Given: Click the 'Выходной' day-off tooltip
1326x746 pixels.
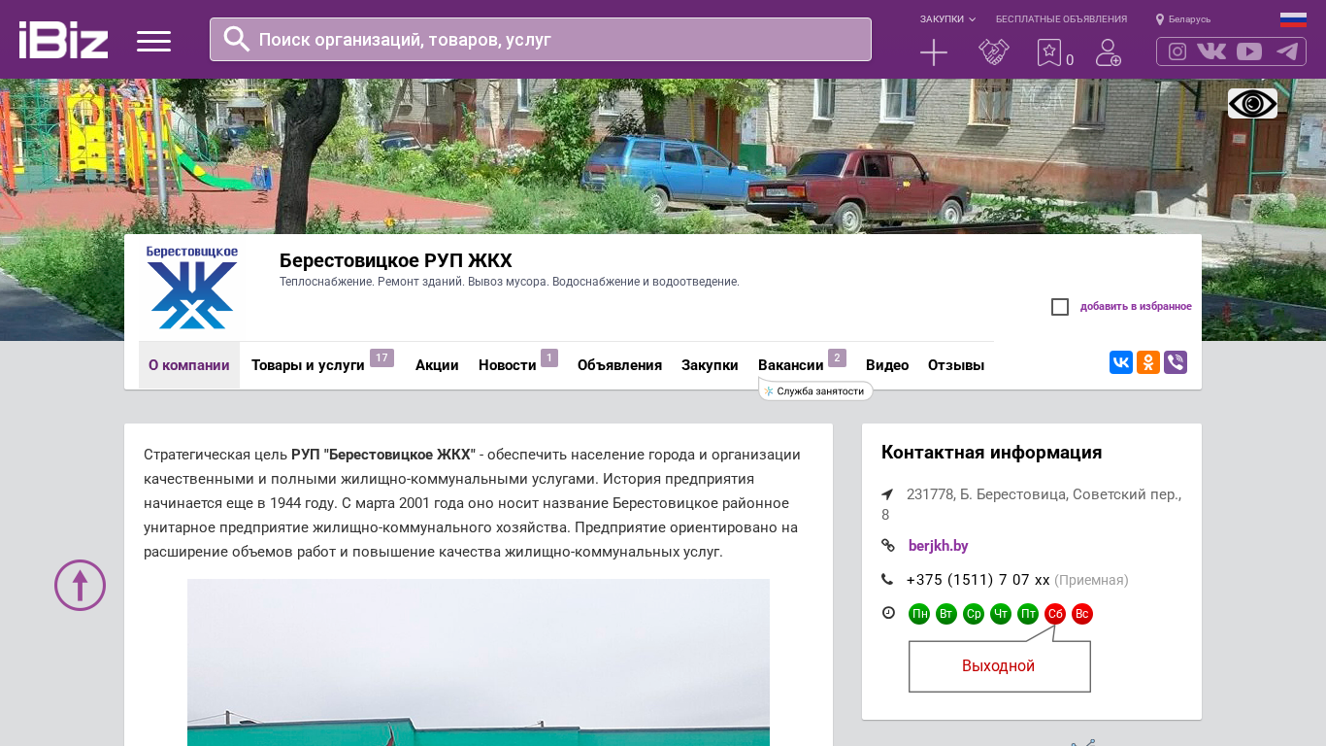Looking at the screenshot, I should (1000, 666).
